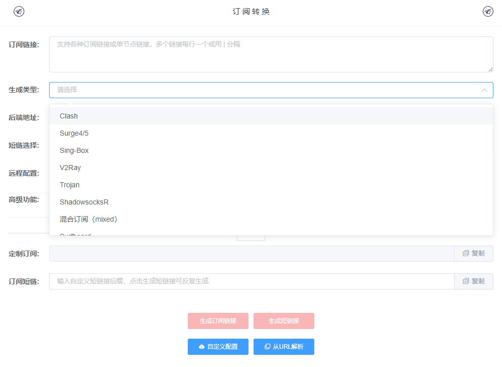Click the Telegram icon at top right

[x=487, y=11]
